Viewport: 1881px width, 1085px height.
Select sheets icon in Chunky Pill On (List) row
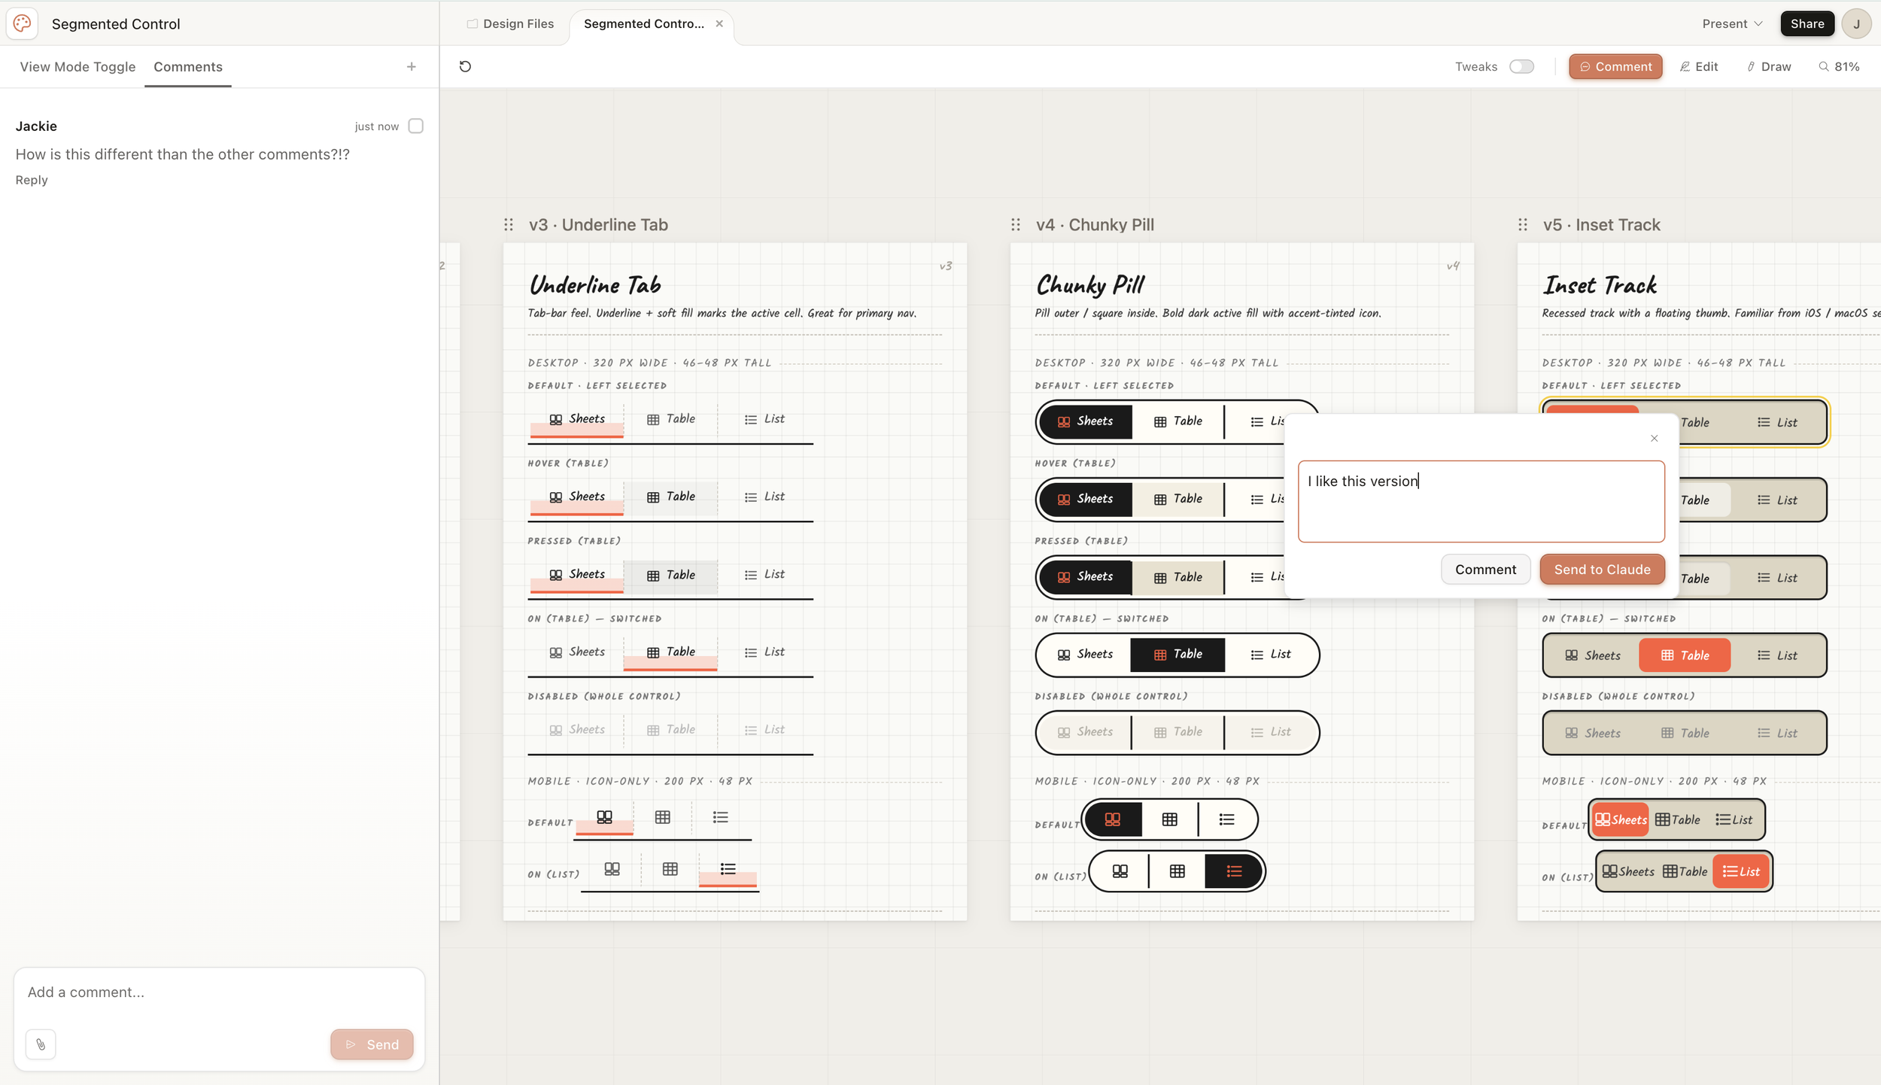1120,871
